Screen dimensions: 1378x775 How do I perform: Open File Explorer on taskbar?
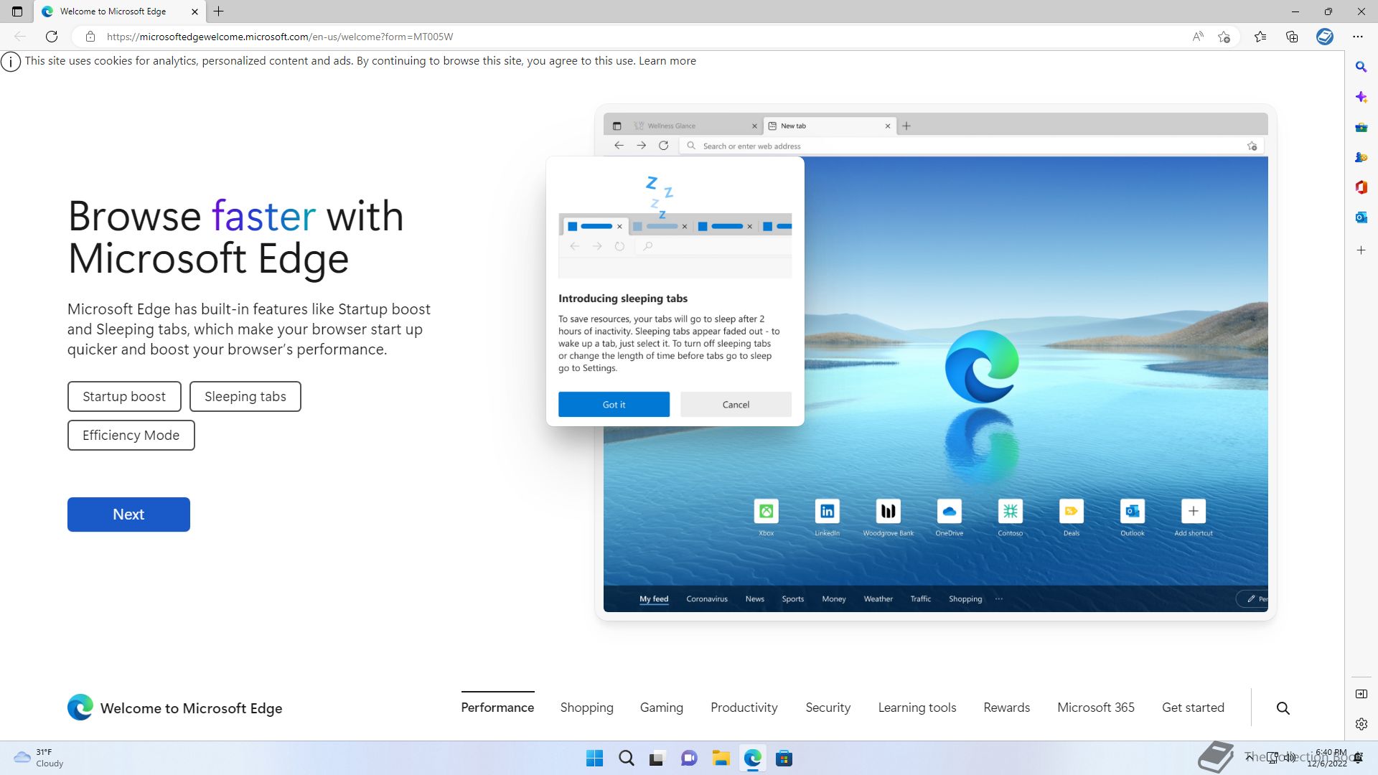721,758
